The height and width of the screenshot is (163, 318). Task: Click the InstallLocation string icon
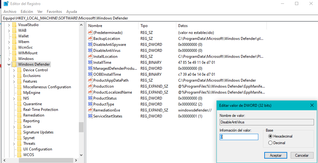(90, 56)
